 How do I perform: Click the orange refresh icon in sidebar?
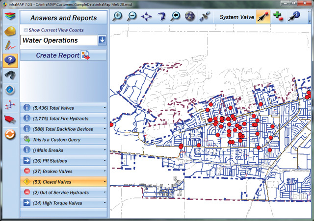point(10,134)
